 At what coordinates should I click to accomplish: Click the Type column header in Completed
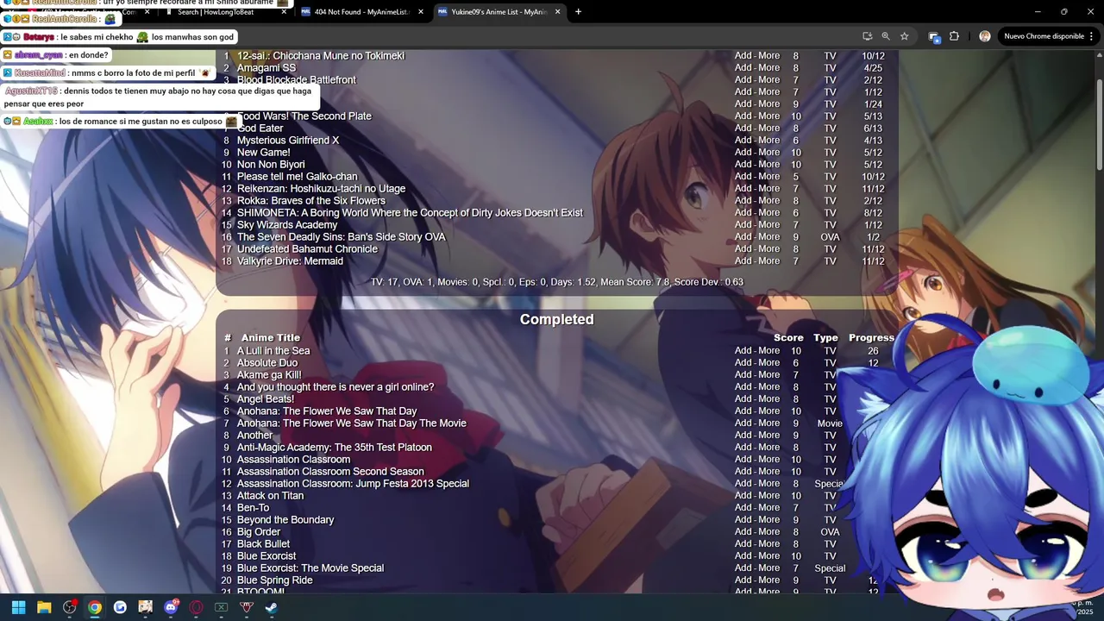pyautogui.click(x=825, y=338)
